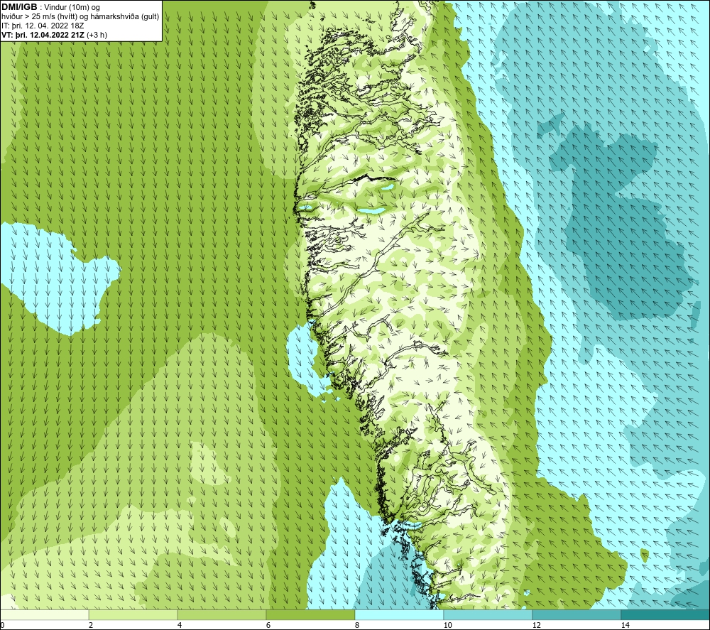Click the above 14 m/s dark teal swatch

pyautogui.click(x=665, y=615)
